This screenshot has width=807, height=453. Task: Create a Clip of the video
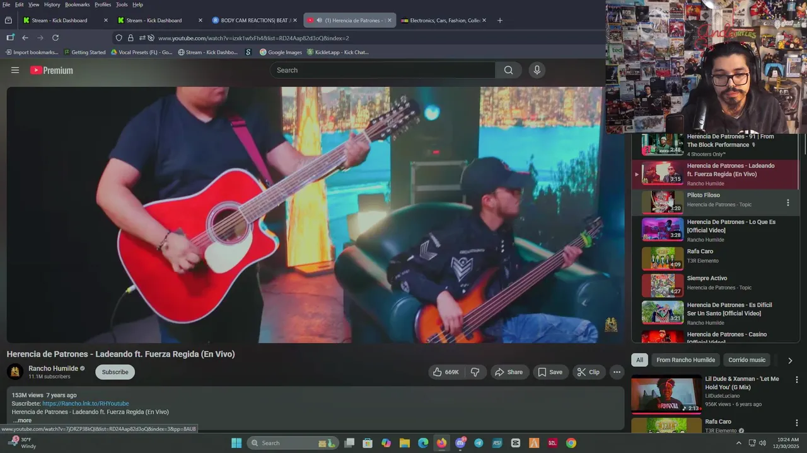point(588,372)
